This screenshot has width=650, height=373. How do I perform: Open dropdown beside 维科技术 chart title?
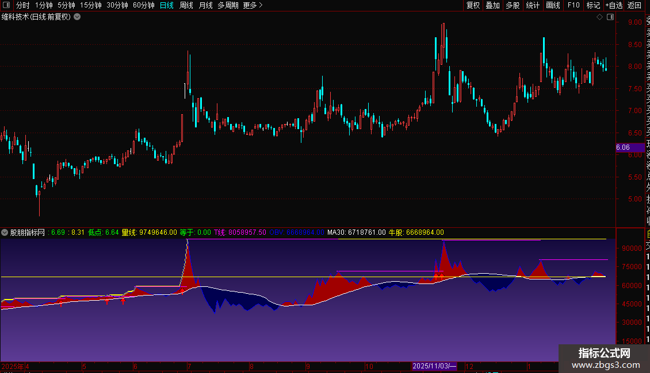click(x=77, y=17)
